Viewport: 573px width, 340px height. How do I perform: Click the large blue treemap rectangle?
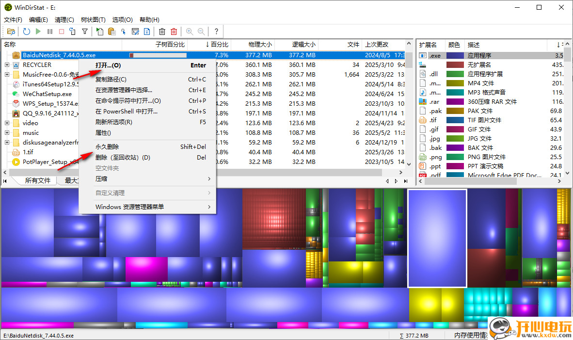point(436,237)
